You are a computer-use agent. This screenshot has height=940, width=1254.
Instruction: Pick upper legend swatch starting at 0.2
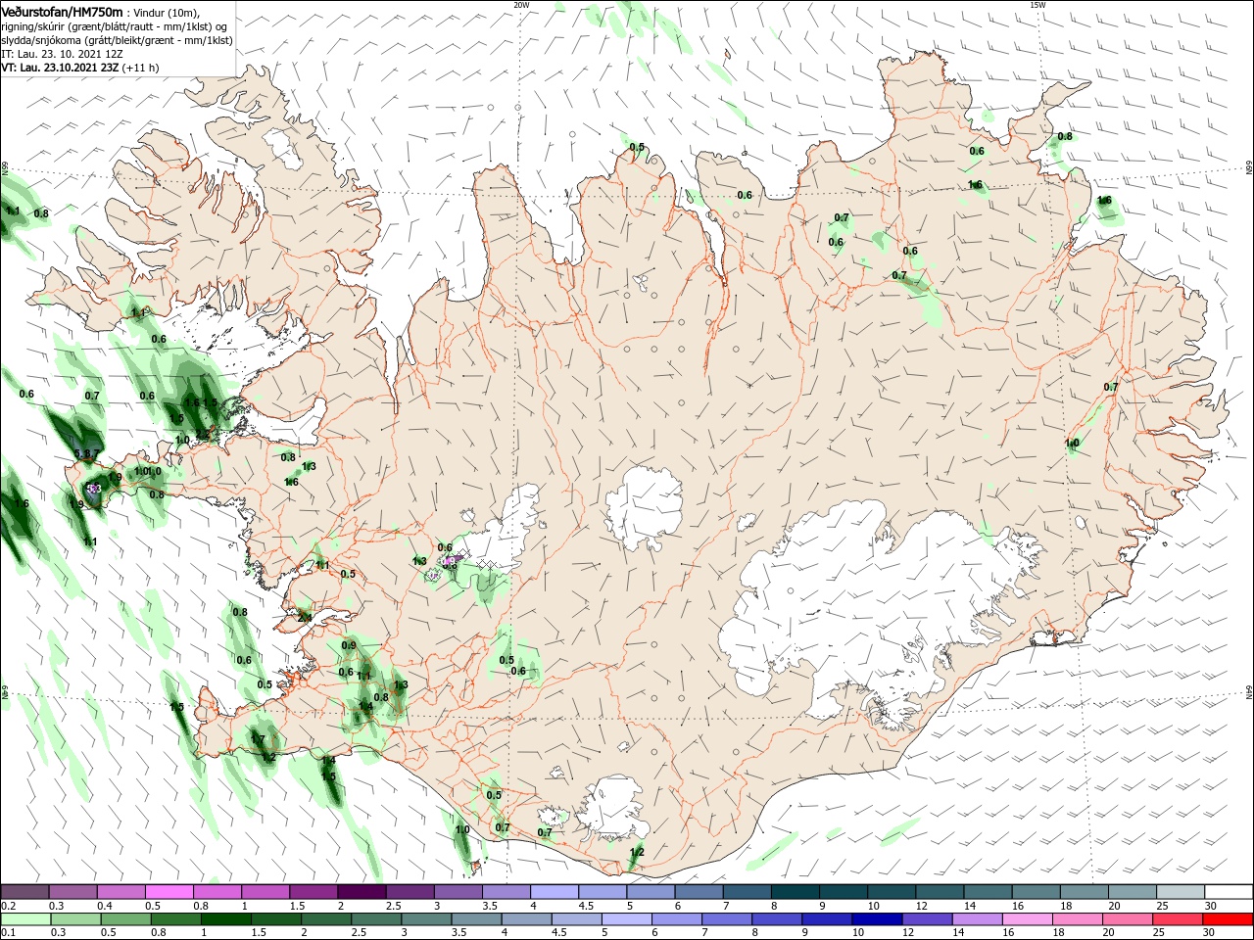pyautogui.click(x=24, y=892)
